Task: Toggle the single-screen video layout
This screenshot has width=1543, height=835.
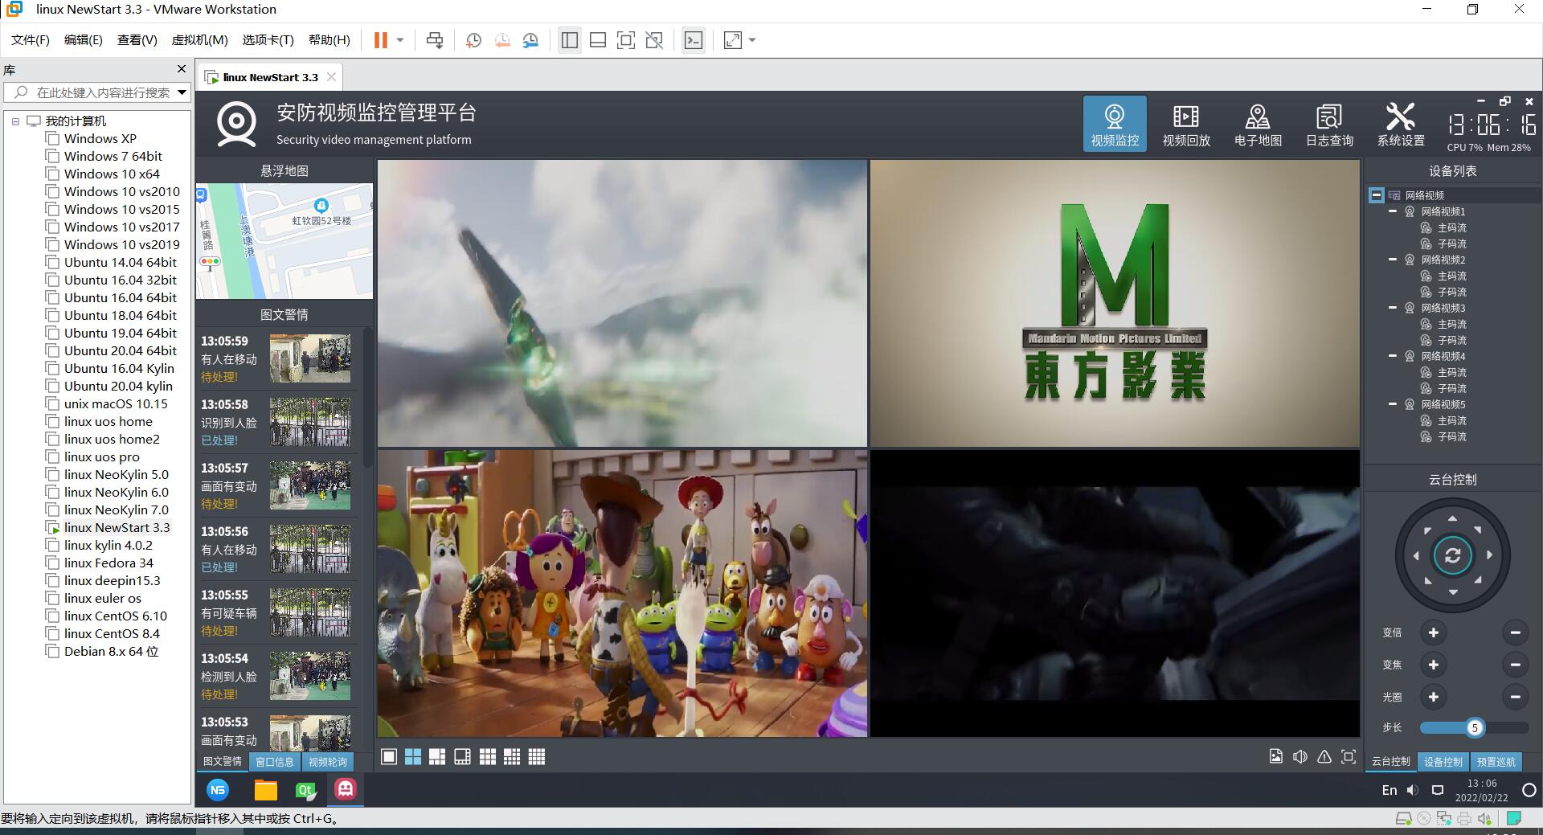Action: [389, 757]
